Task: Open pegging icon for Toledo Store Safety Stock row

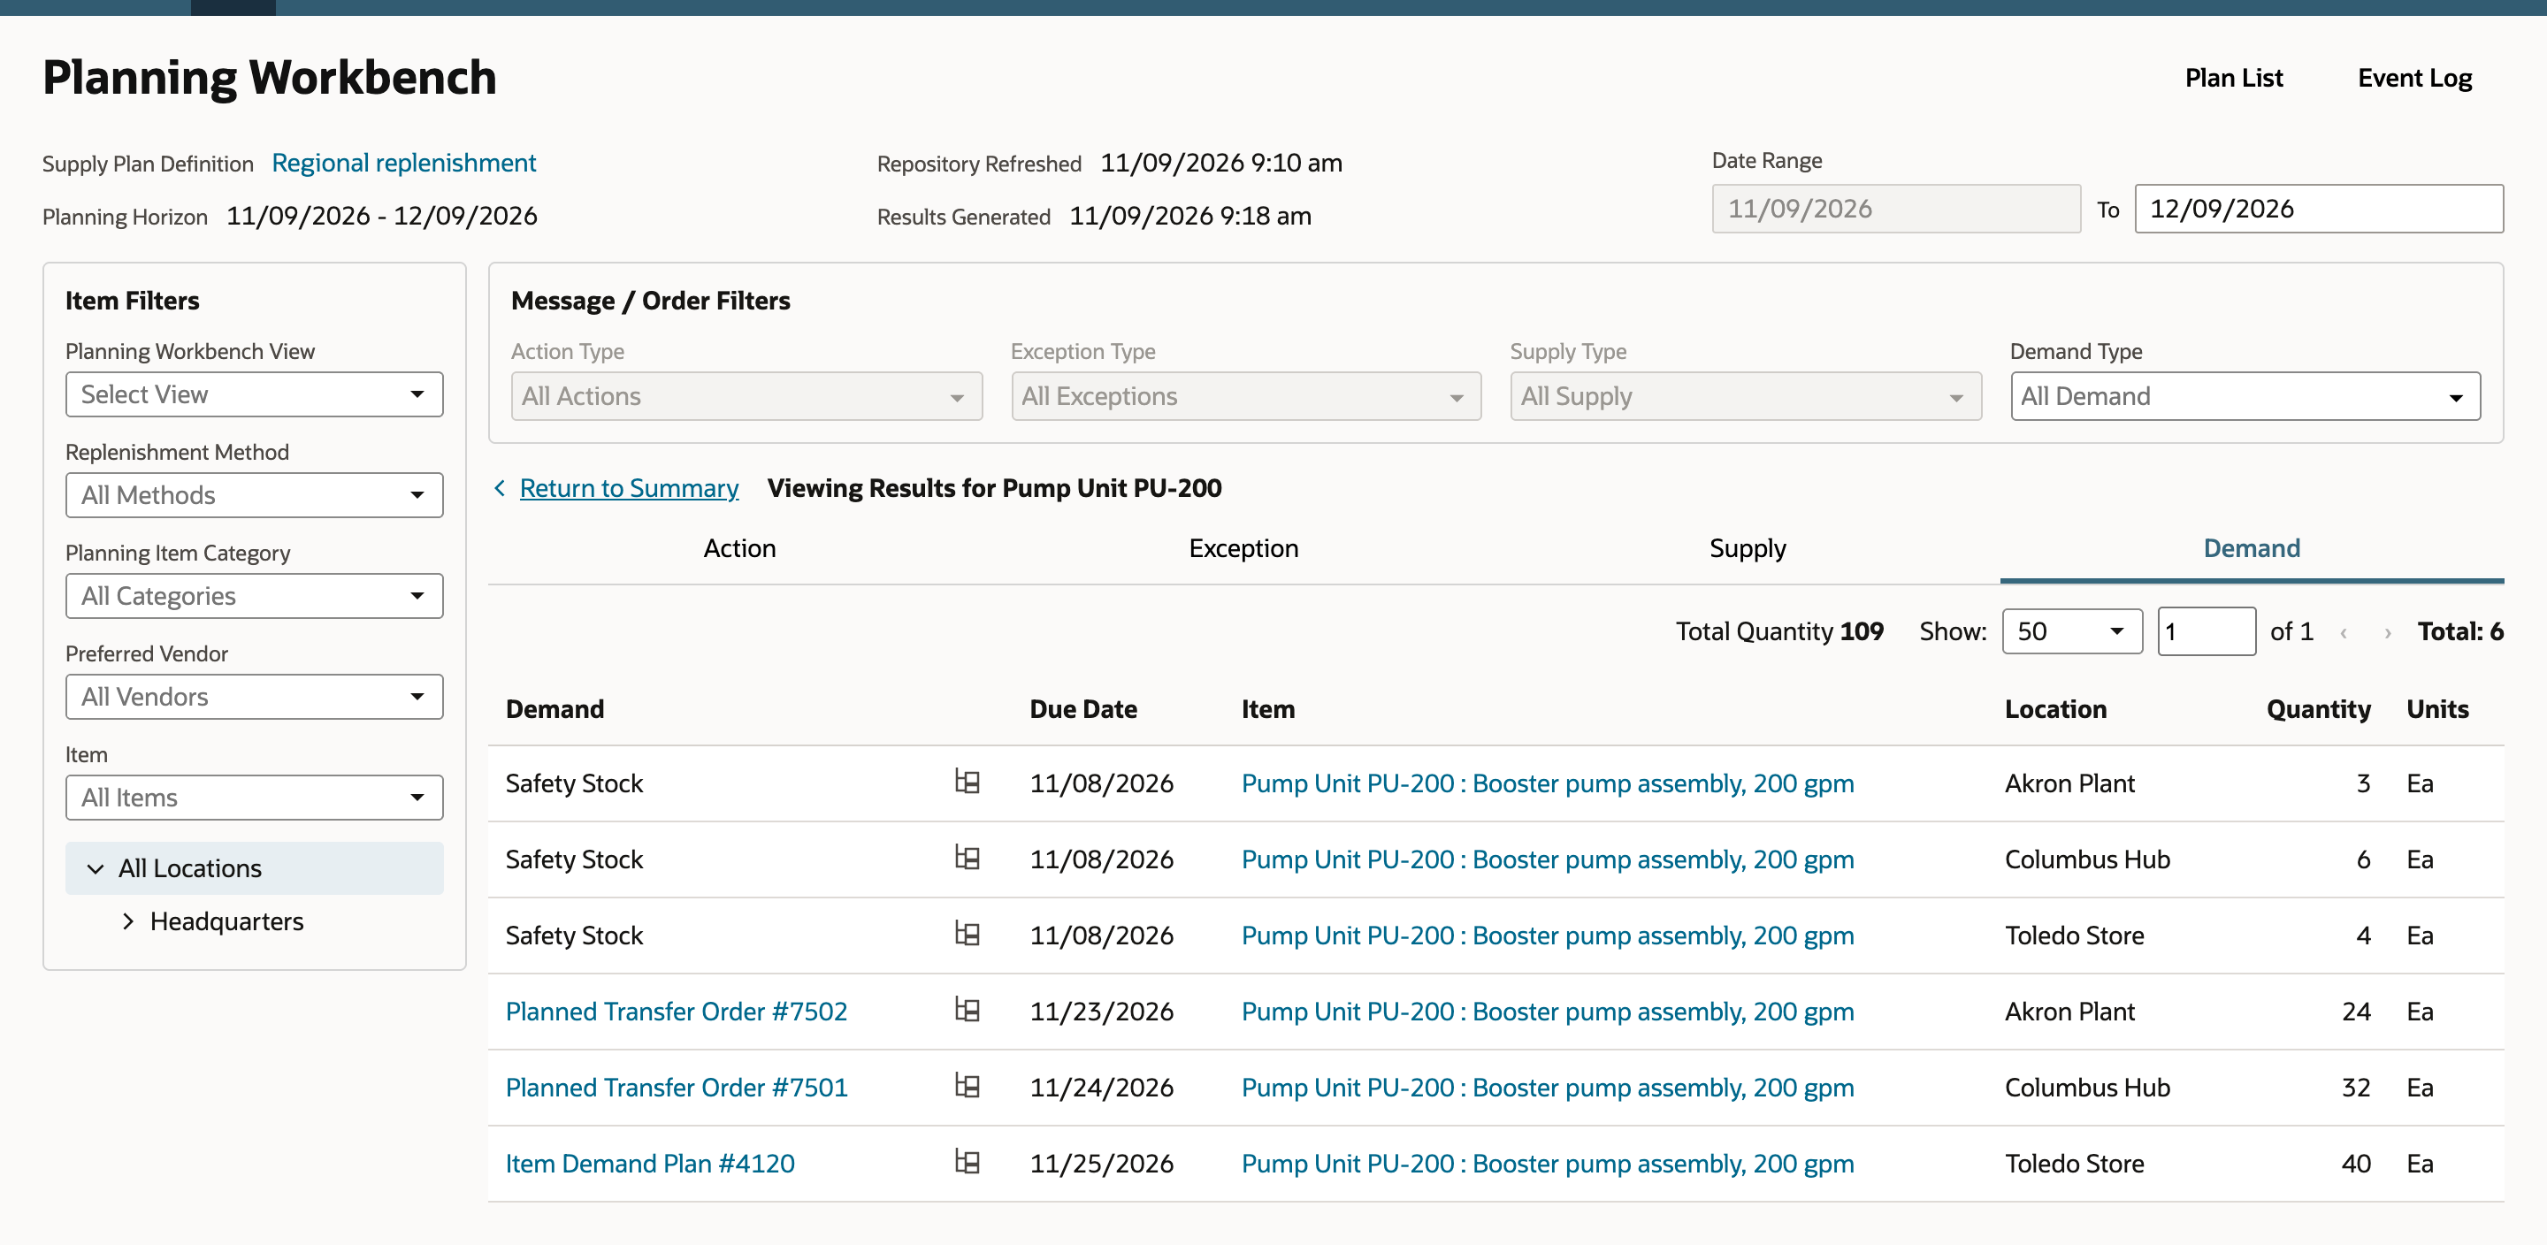Action: [967, 935]
